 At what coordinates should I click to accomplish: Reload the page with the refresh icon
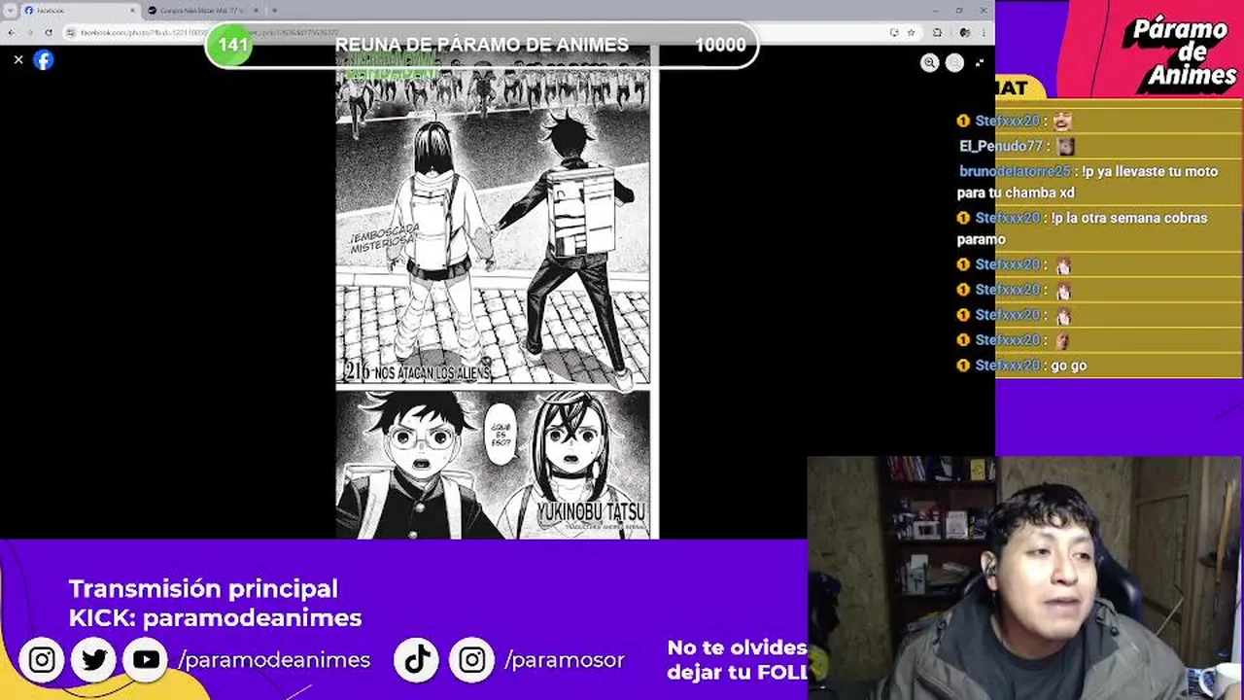tap(49, 32)
